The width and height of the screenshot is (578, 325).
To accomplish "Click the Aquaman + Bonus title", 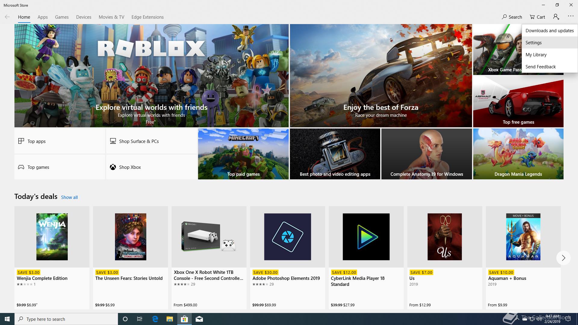I will pos(507,278).
